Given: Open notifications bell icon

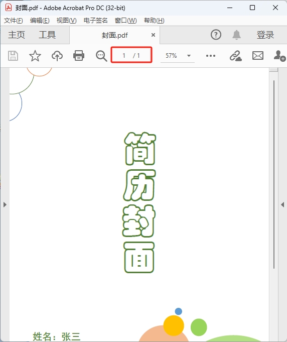Looking at the screenshot, I should [236, 35].
